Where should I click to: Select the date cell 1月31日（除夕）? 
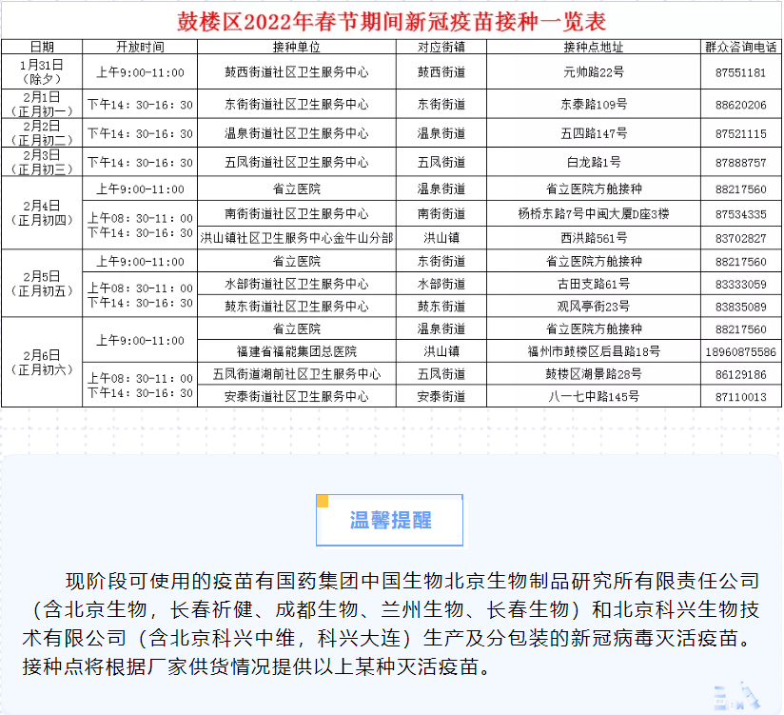point(42,71)
